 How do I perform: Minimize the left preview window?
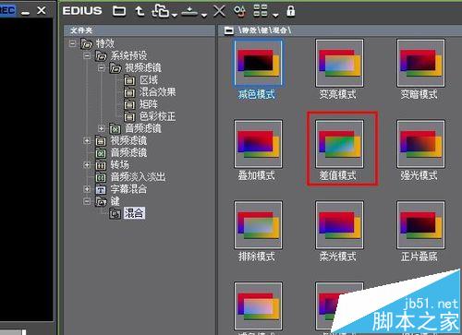26,12
